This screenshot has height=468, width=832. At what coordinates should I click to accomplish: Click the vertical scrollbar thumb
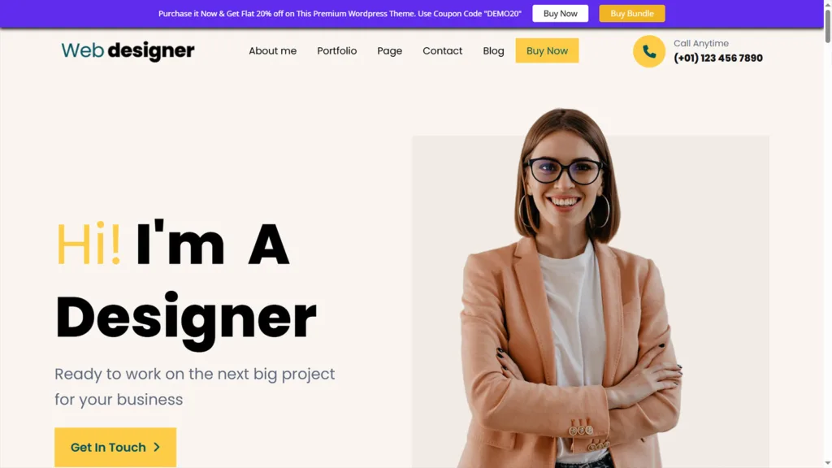(x=828, y=25)
